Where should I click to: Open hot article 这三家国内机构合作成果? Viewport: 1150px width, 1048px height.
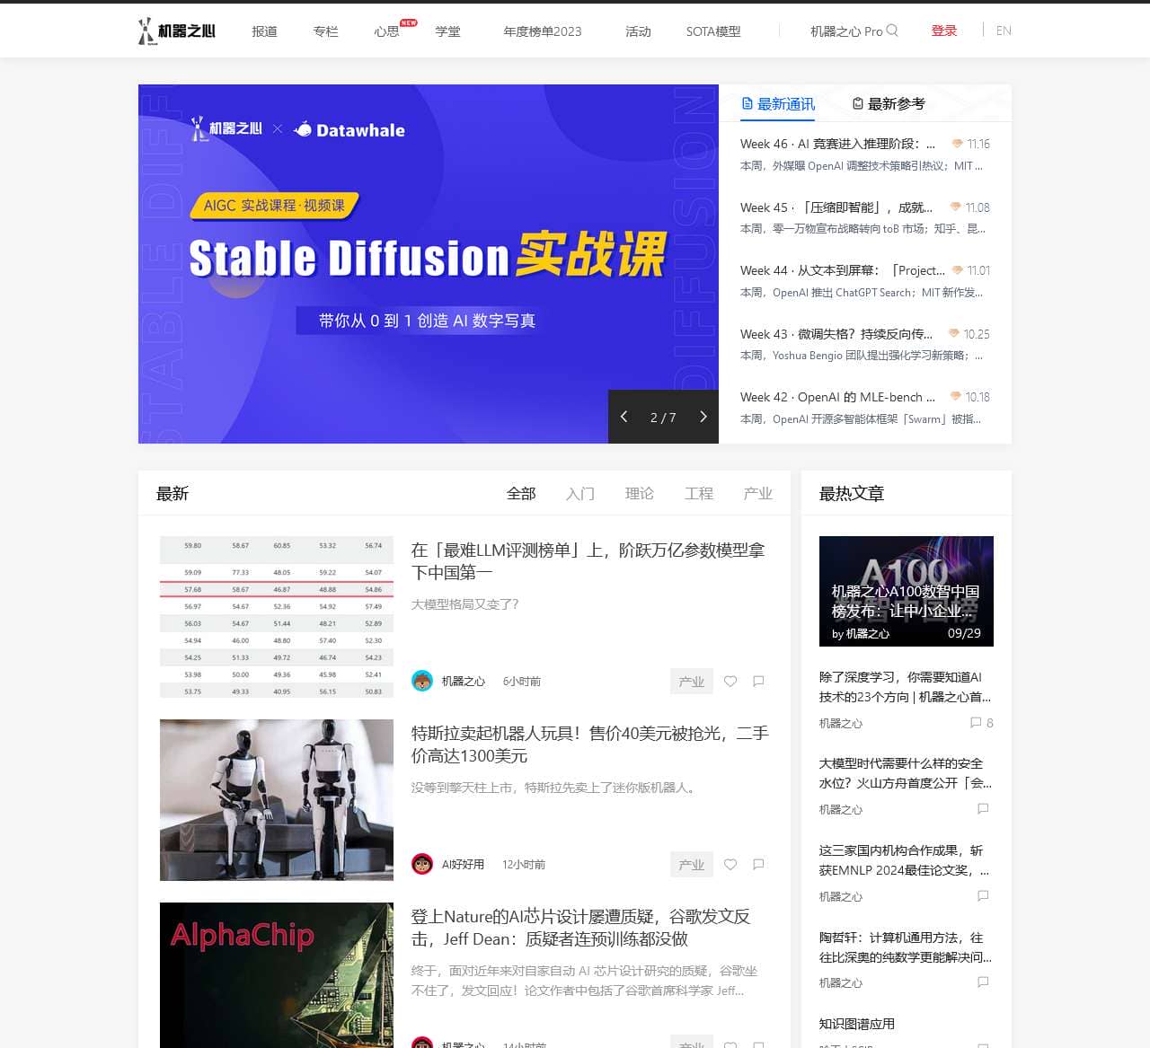pos(905,860)
